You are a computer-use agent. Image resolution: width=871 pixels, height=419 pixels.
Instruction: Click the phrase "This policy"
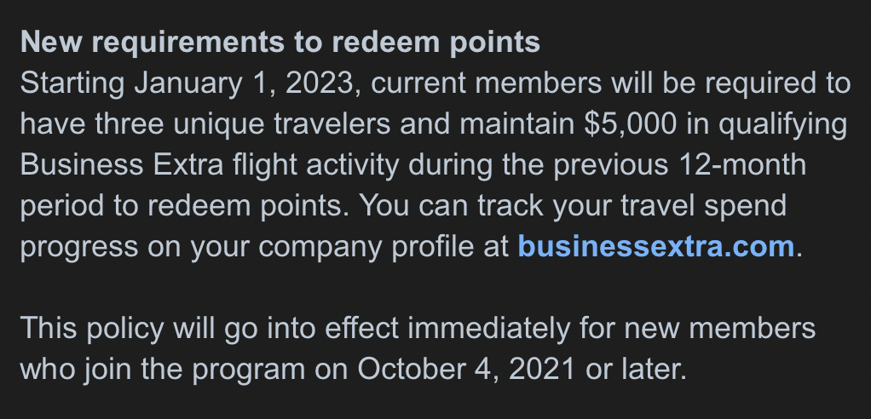(x=92, y=329)
